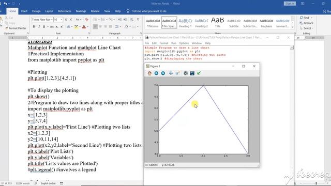Switch to the Design ribbon tab
The image size is (331, 186).
click(x=36, y=11)
